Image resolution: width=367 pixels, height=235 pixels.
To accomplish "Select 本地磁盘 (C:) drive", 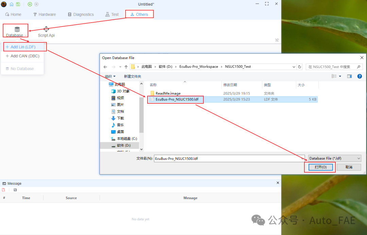I will 124,139.
